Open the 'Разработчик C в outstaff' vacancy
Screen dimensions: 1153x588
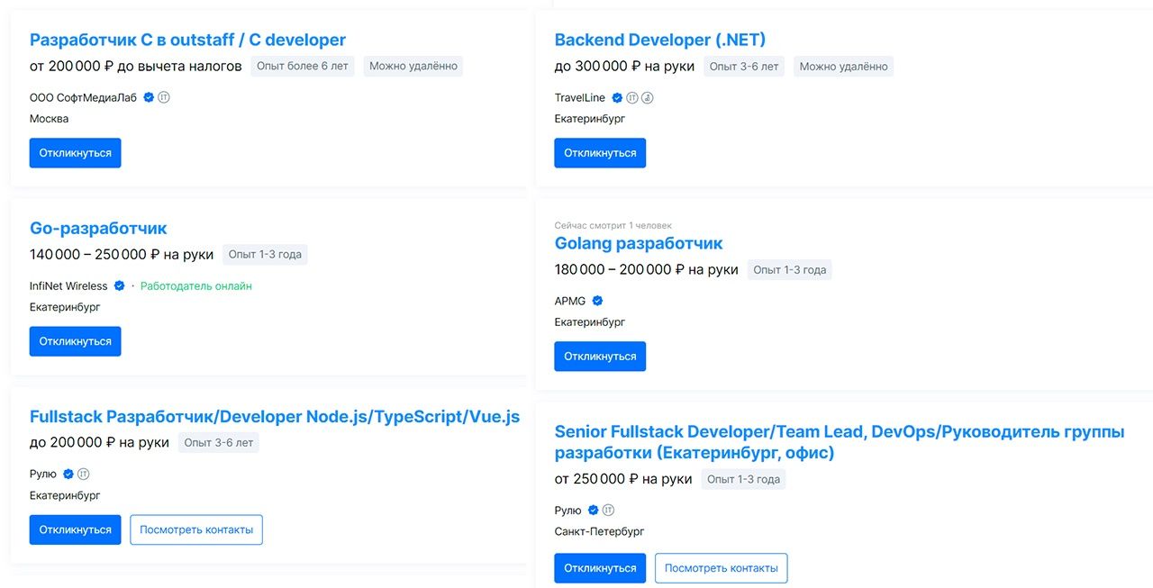coord(187,40)
